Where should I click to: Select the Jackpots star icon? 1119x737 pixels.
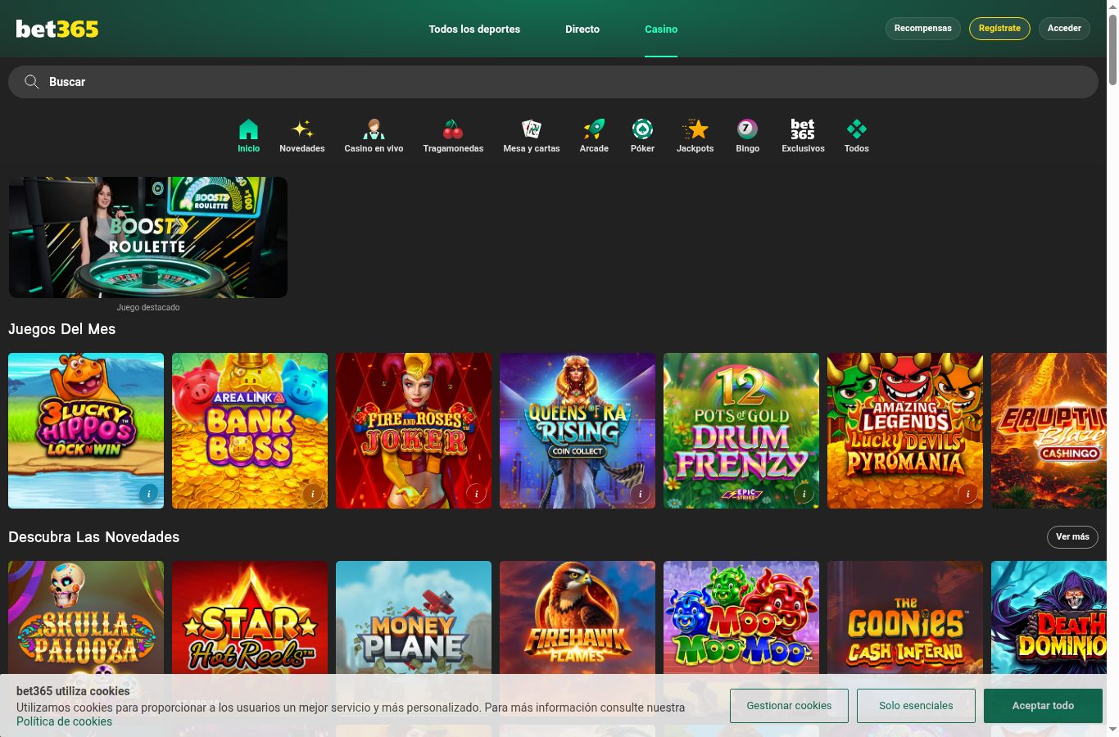pos(695,129)
